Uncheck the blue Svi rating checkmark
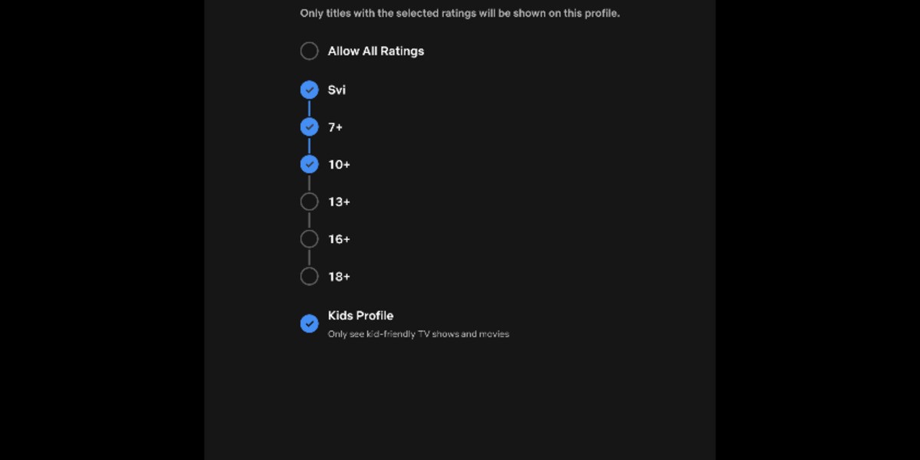This screenshot has height=460, width=920. pyautogui.click(x=309, y=90)
